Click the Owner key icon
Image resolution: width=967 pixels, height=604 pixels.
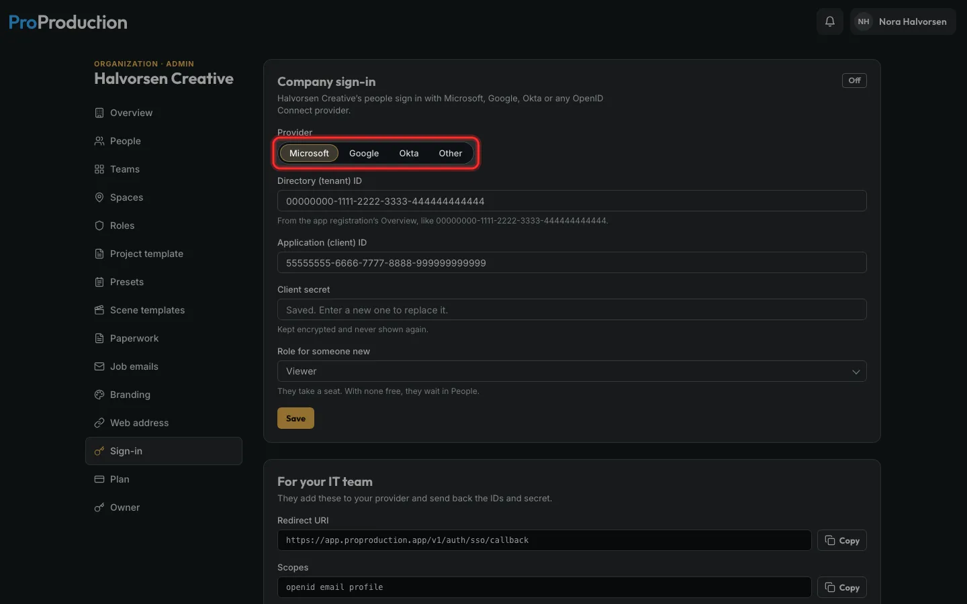(99, 507)
